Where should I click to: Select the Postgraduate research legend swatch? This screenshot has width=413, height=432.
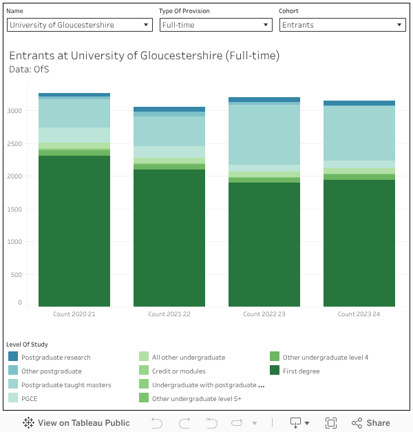tap(13, 357)
